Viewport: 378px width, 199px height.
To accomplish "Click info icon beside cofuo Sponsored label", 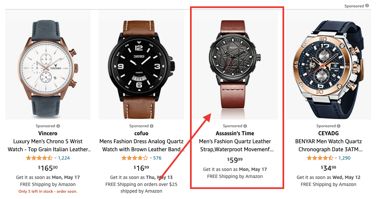I will tap(151, 126).
